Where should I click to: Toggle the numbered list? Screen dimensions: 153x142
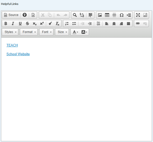click(x=67, y=23)
